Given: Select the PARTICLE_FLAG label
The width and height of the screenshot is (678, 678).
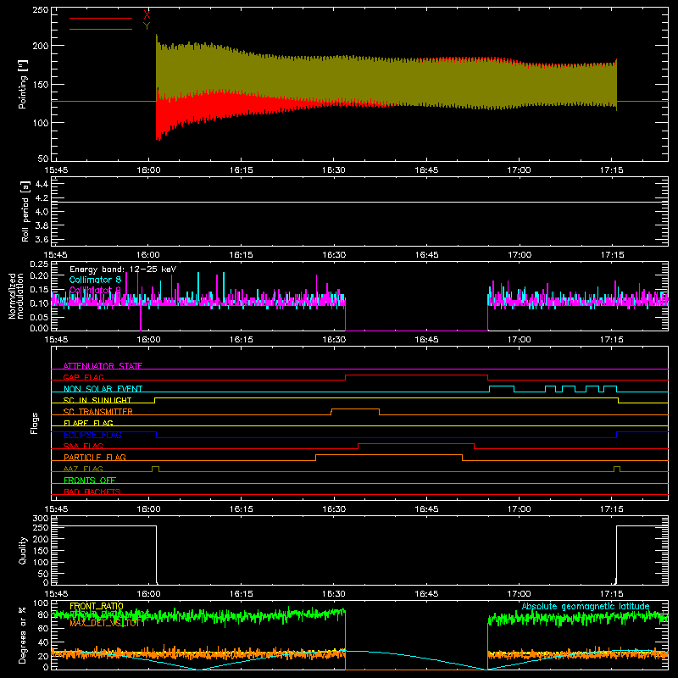Looking at the screenshot, I should click(95, 457).
